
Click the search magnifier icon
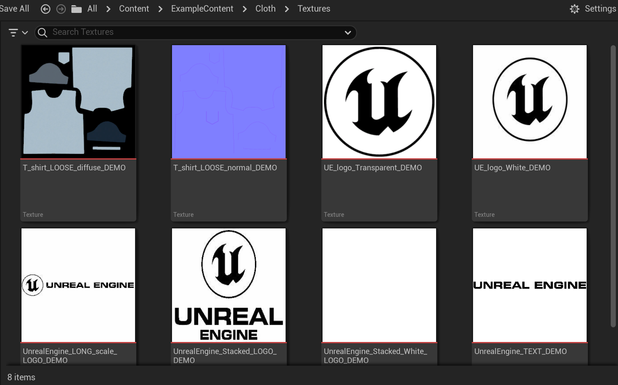pos(43,32)
